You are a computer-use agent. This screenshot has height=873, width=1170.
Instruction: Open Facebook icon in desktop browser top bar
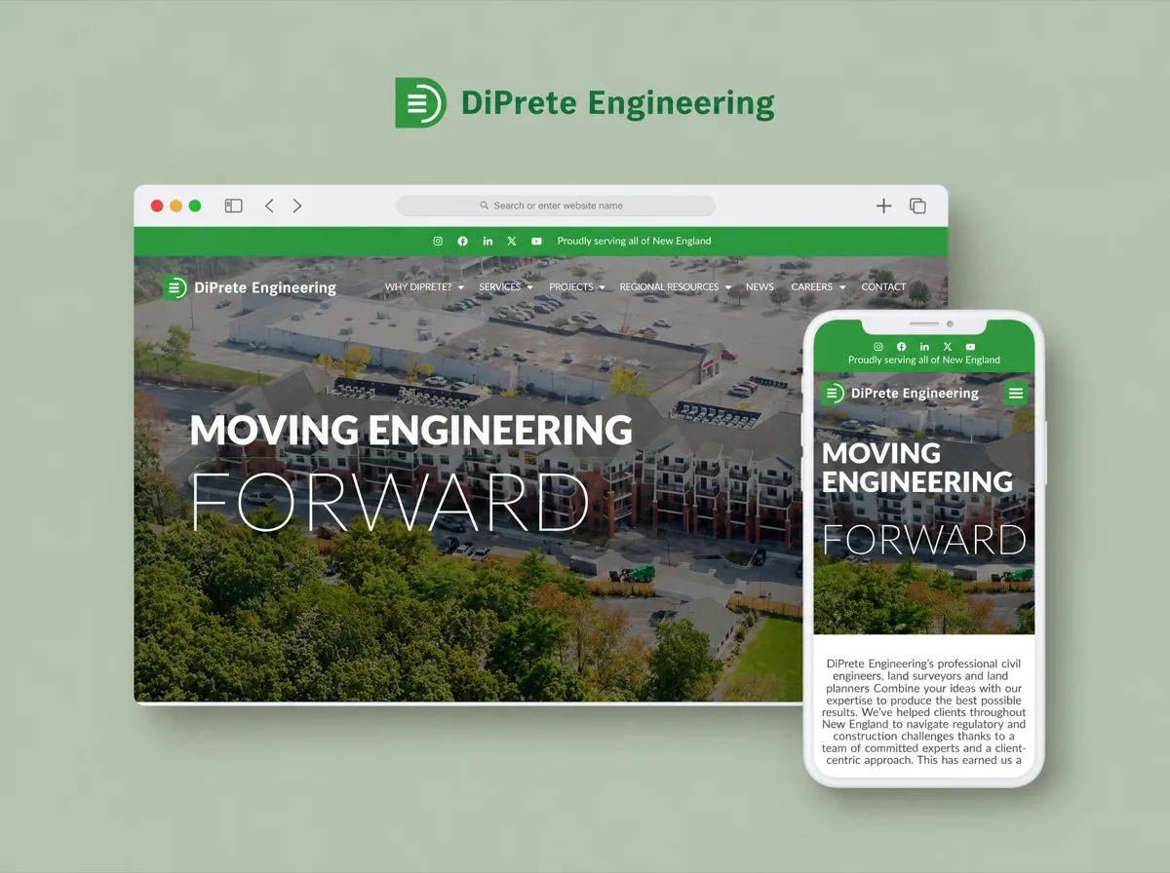pos(462,241)
